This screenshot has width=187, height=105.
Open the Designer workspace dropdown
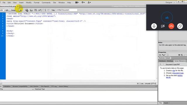pos(170,2)
